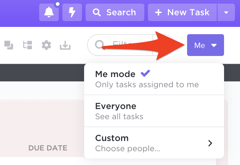Click the stacked squares icon

[x=9, y=45]
